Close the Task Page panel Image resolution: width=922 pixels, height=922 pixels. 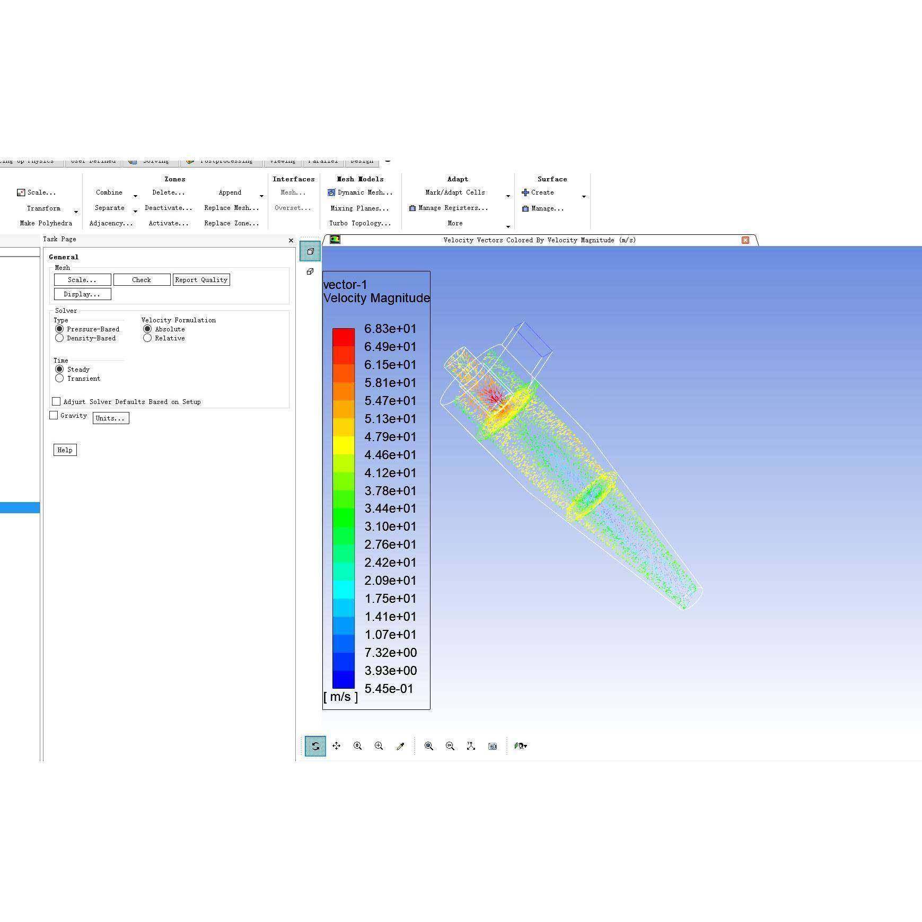291,240
